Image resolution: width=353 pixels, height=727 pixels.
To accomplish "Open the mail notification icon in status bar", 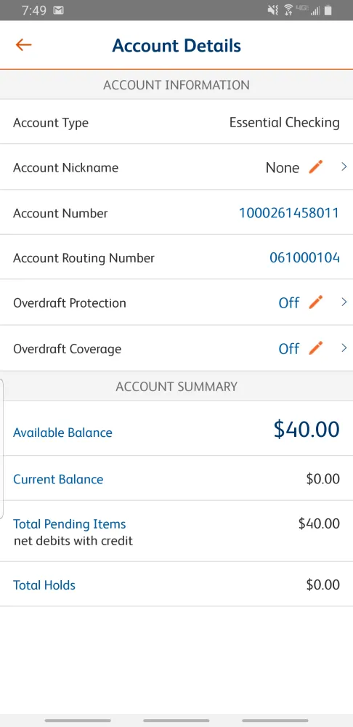I will [58, 10].
